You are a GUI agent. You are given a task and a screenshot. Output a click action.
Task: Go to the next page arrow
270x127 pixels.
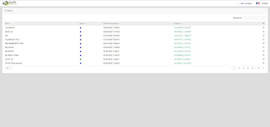(263, 68)
